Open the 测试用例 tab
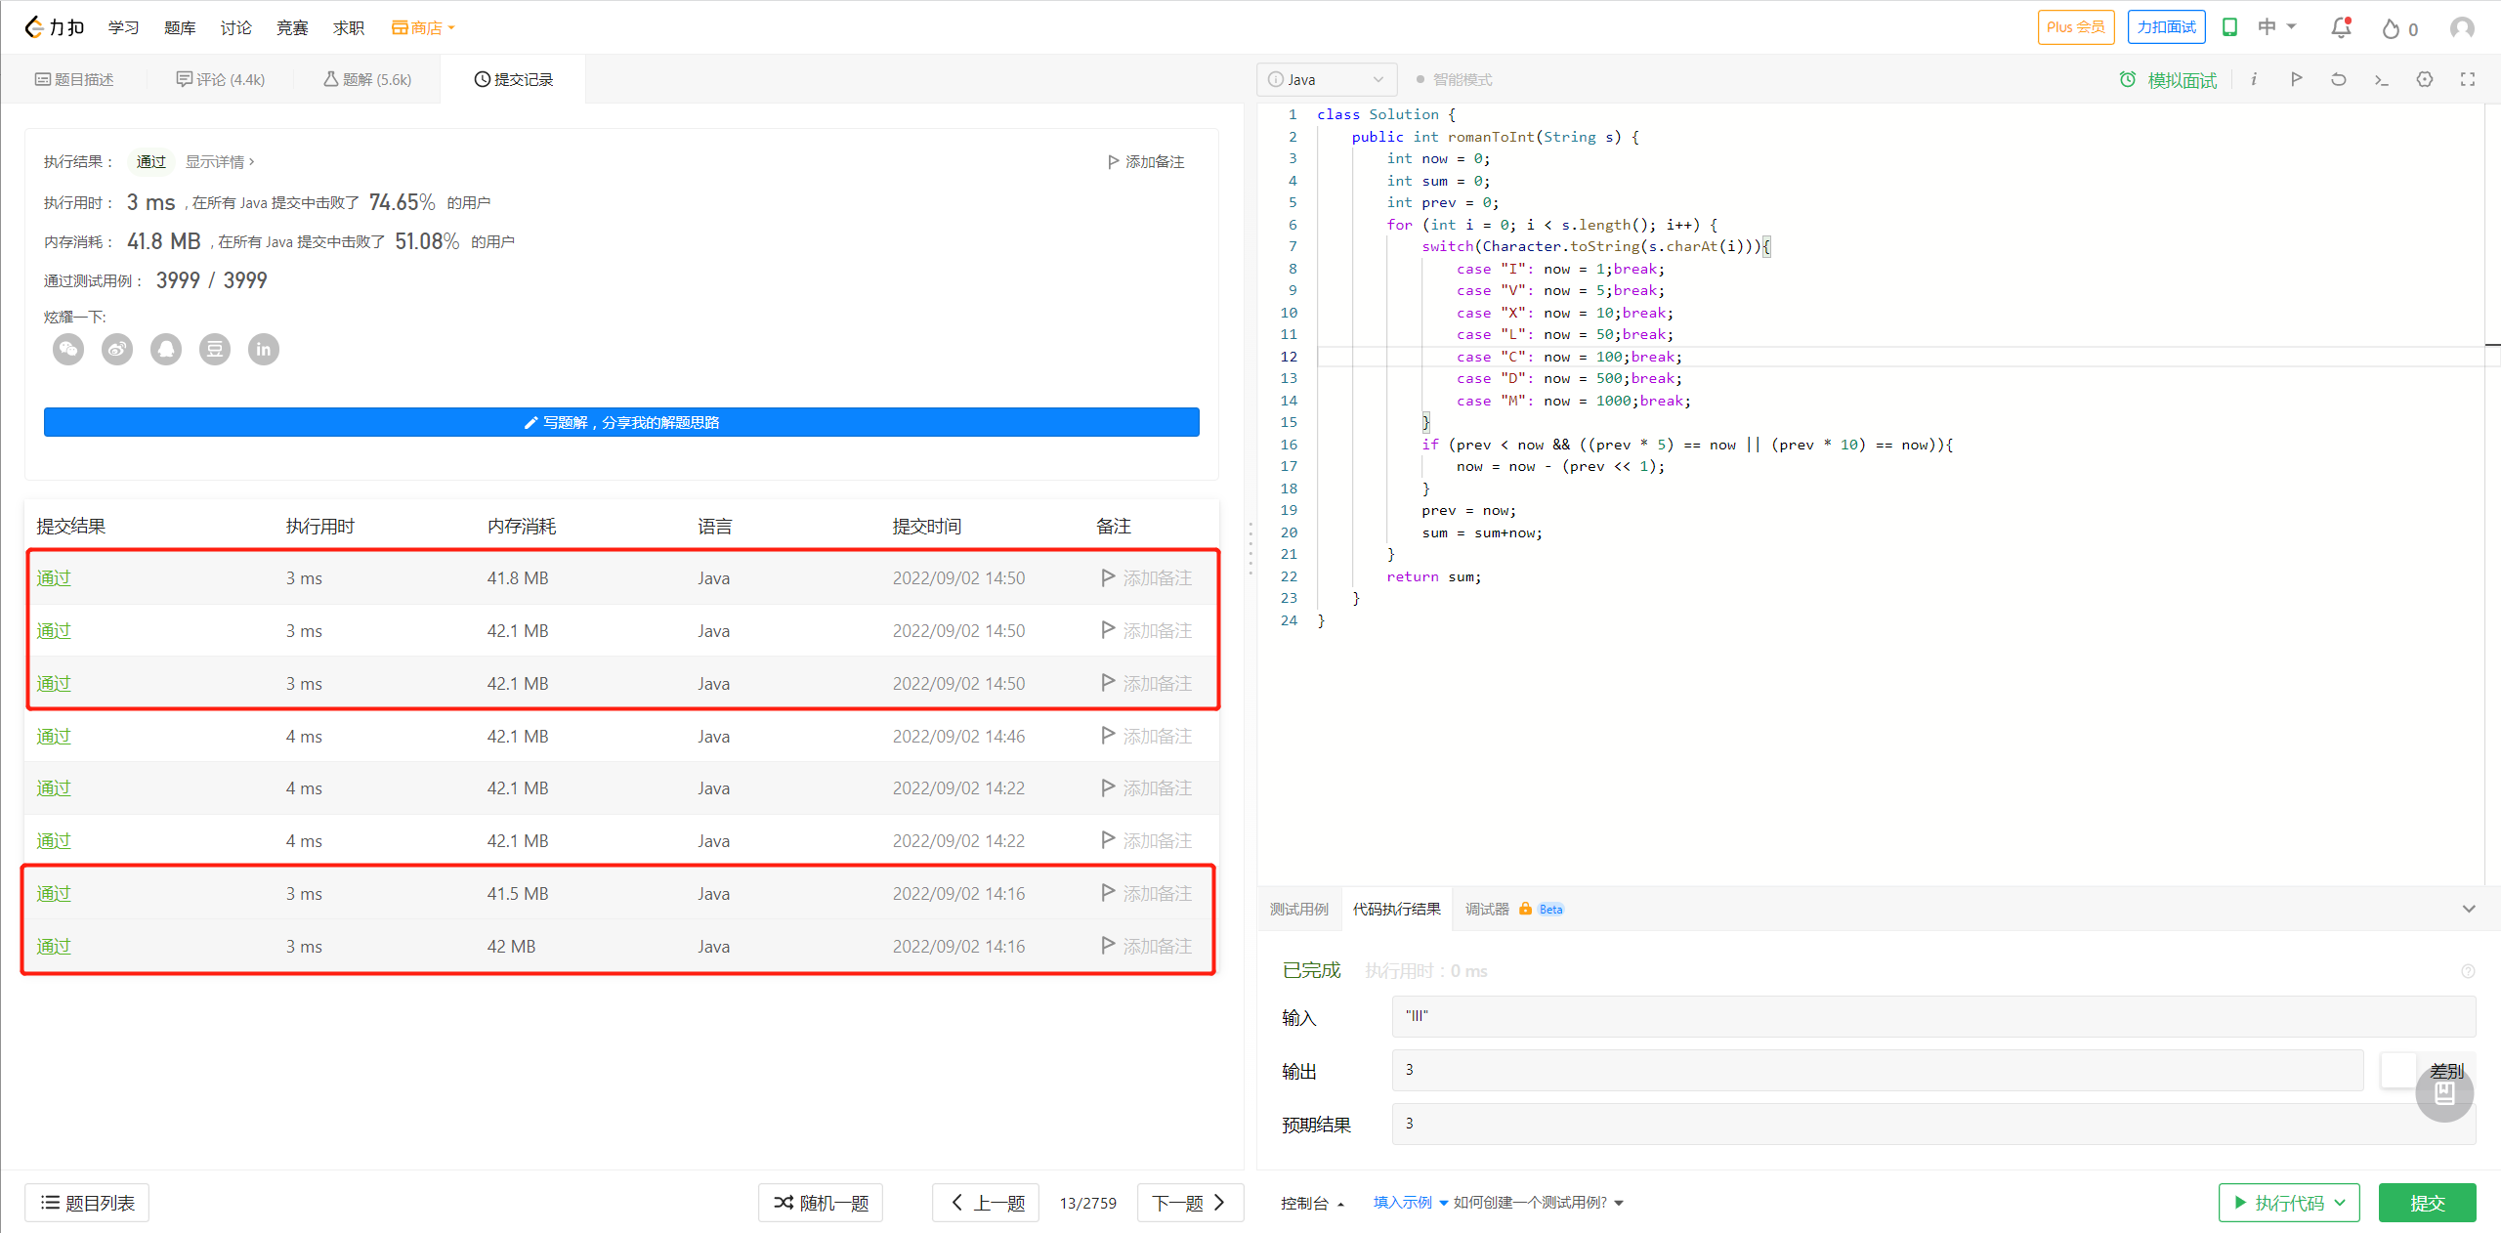The height and width of the screenshot is (1233, 2501). [1298, 909]
